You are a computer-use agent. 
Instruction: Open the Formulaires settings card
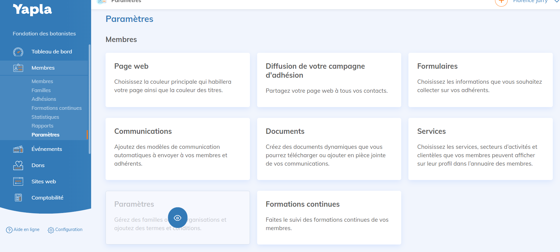tap(480, 80)
